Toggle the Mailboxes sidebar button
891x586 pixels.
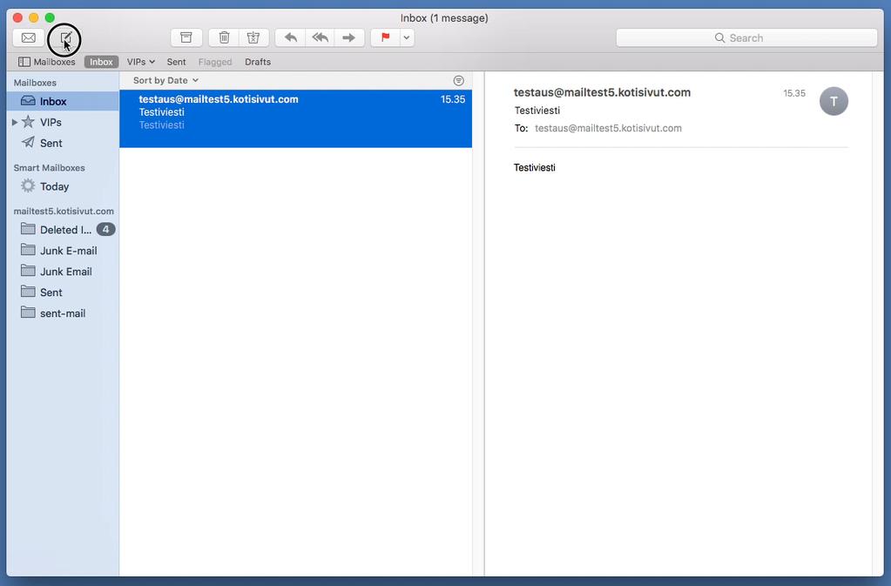coord(46,62)
